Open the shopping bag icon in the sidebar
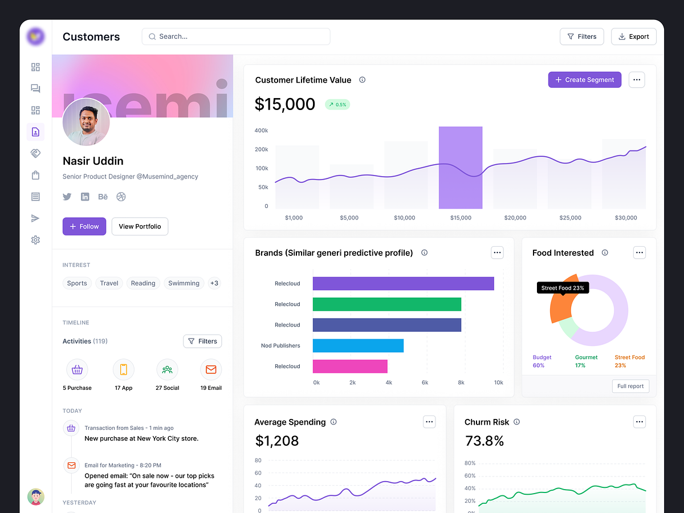 coord(35,175)
